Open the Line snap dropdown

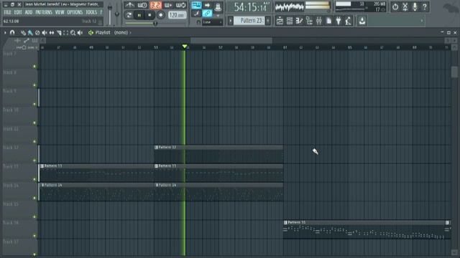click(213, 22)
